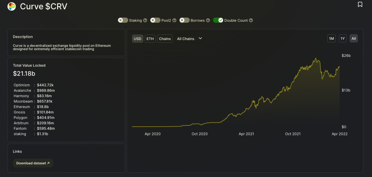
Task: Click the Curve rainbow logo icon
Action: click(12, 7)
